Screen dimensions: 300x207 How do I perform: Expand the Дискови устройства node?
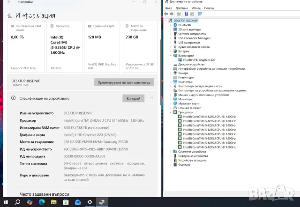[171, 65]
